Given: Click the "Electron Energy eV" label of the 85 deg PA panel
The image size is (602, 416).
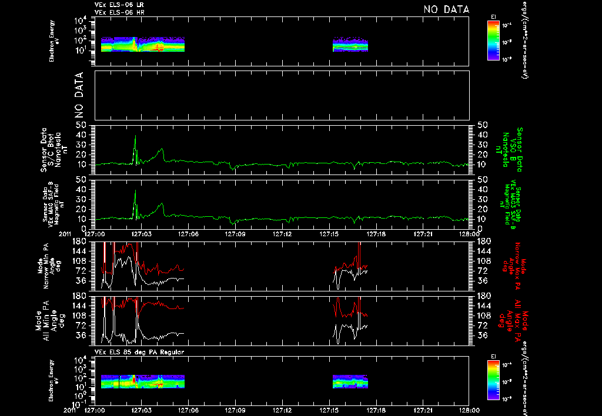Looking at the screenshot, I should tap(53, 381).
